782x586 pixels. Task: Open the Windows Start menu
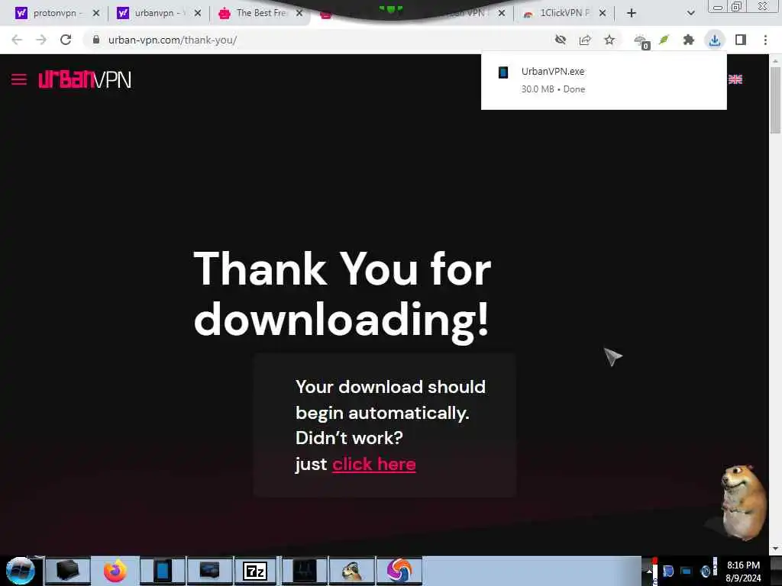tap(21, 571)
